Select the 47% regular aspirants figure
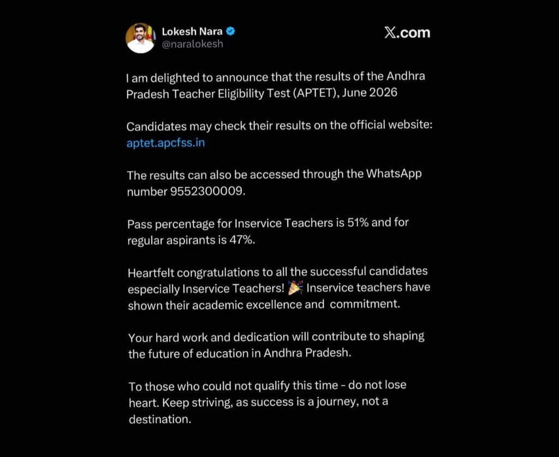This screenshot has width=559, height=457. pos(241,240)
